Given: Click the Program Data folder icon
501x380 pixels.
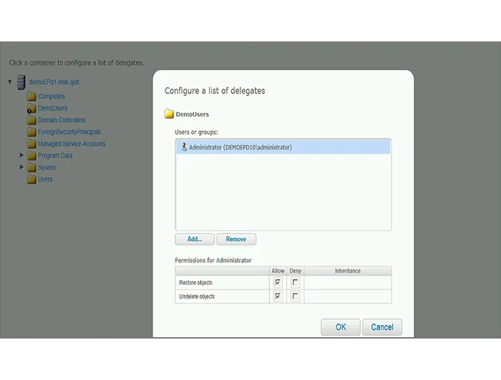Looking at the screenshot, I should 31,156.
